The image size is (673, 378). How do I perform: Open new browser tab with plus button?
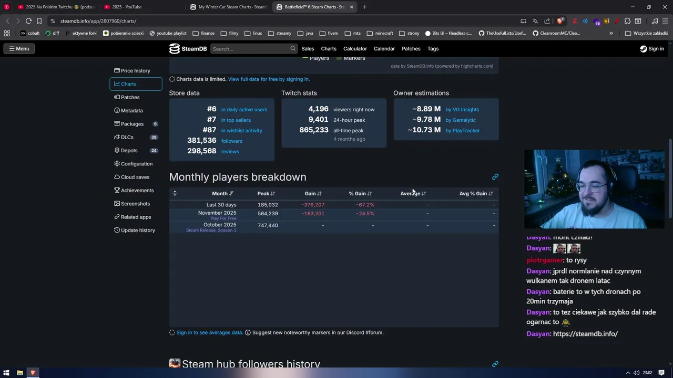click(x=364, y=7)
